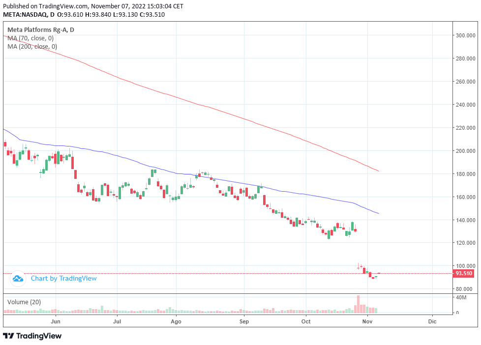Click the 40M volume axis label
This screenshot has width=481, height=345.
[461, 297]
